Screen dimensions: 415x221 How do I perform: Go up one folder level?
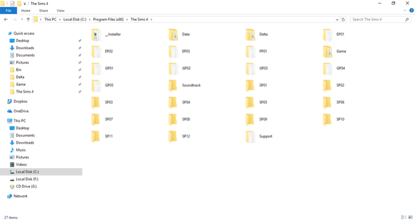[x=28, y=19]
